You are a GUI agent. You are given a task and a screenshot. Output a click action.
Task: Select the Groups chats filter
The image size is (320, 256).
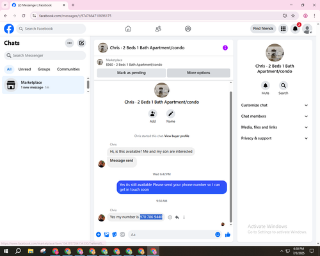[x=44, y=69]
